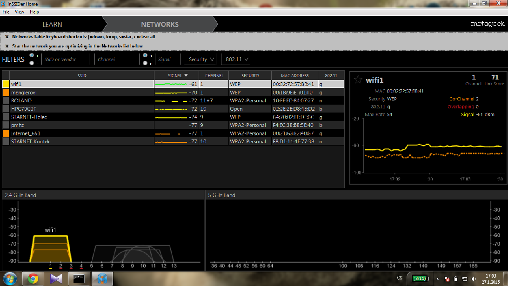The image size is (508, 286).
Task: Select the pmhz network row
Action: [173, 125]
